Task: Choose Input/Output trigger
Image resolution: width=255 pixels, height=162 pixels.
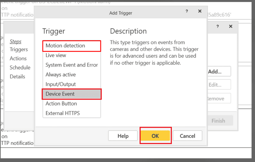Action: [72, 84]
